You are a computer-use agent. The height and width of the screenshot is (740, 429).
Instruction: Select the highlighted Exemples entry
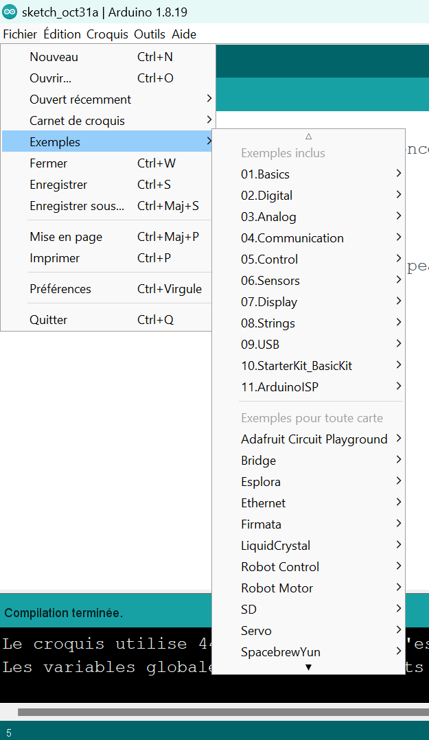(108, 142)
